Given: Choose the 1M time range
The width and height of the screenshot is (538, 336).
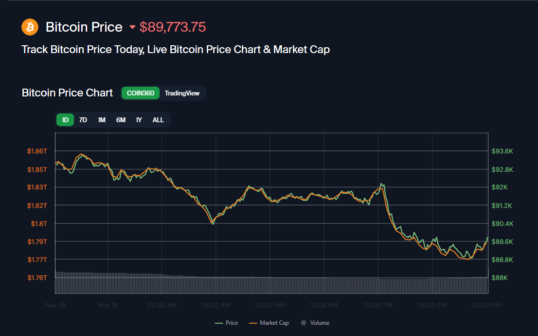Looking at the screenshot, I should (x=102, y=120).
